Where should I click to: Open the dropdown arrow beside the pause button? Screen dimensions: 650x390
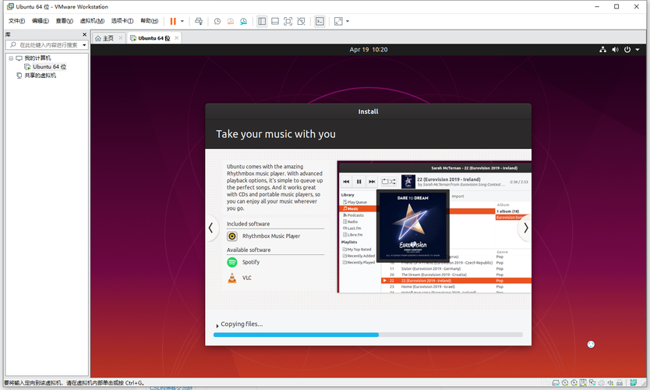coord(182,21)
